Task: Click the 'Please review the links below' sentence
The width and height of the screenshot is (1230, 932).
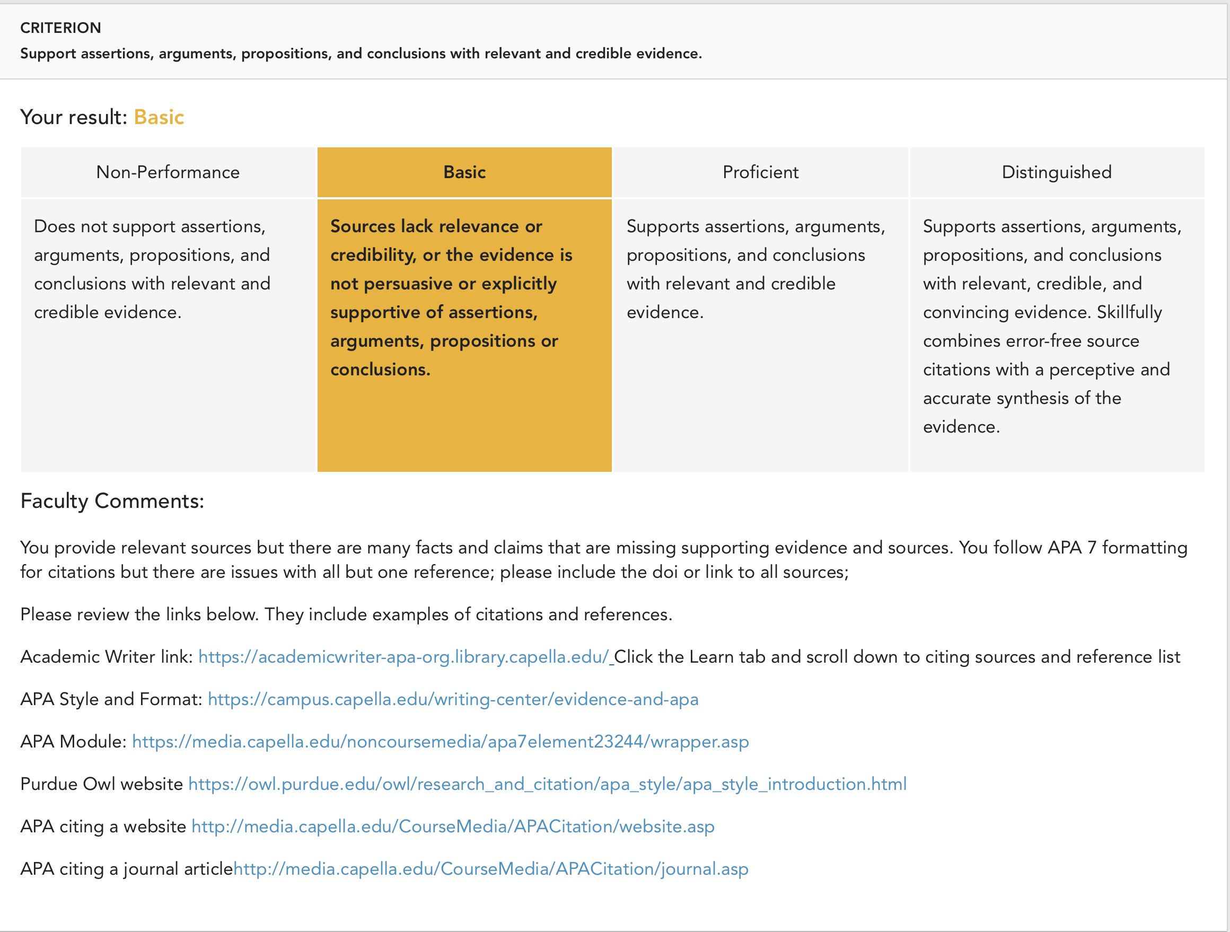Action: tap(346, 614)
